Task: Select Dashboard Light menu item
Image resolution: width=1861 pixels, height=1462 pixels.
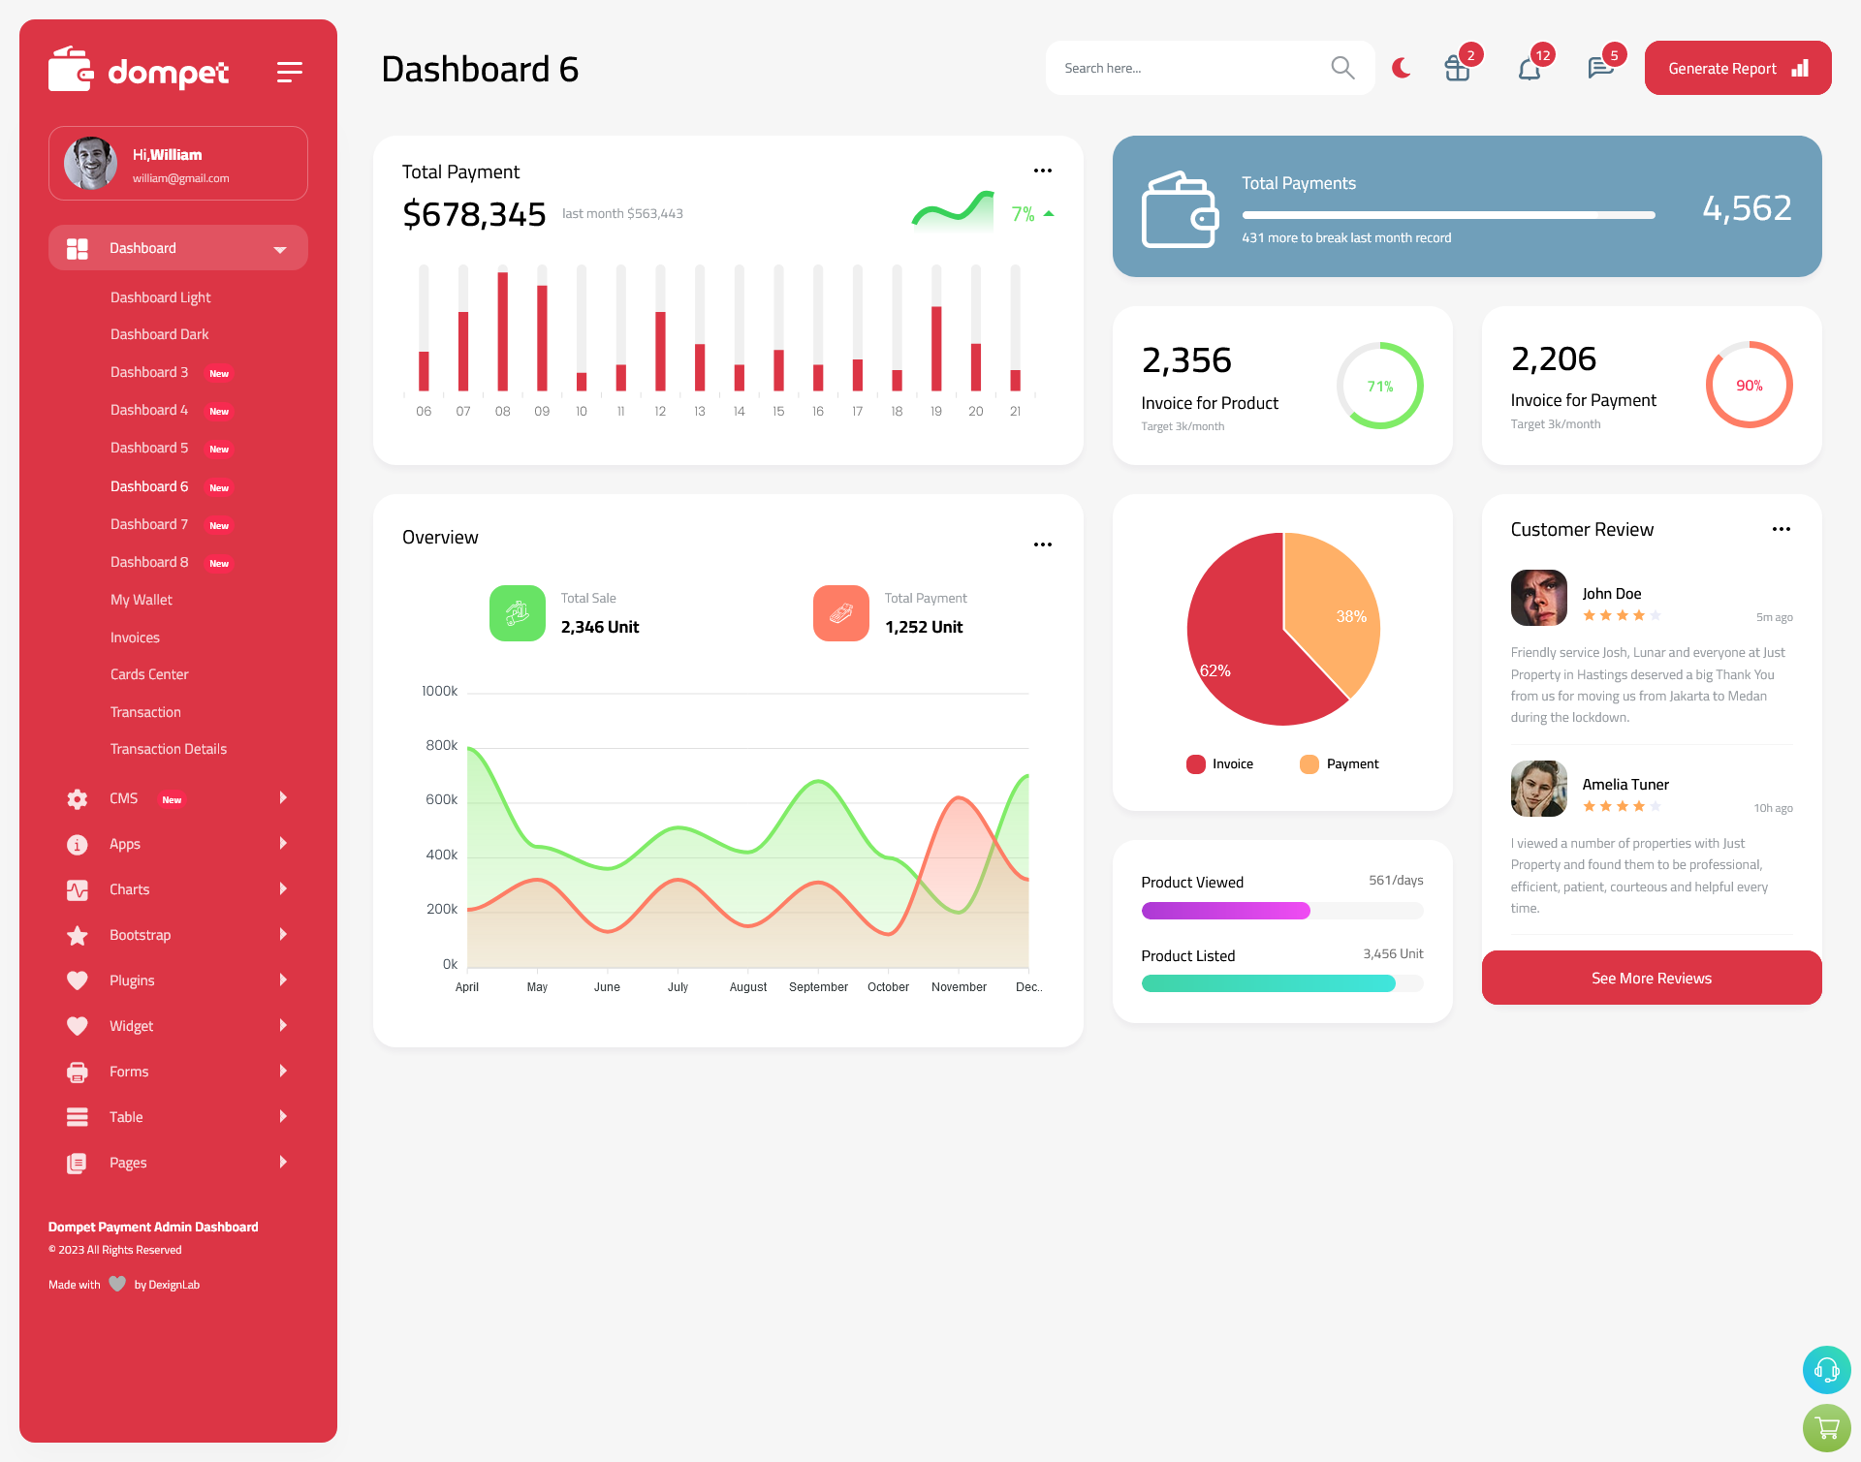Action: [159, 296]
